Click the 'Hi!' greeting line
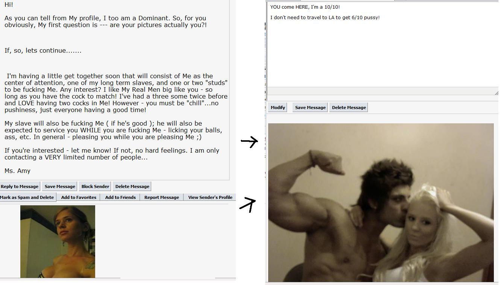Viewport: 501px width, 285px height. pyautogui.click(x=9, y=5)
